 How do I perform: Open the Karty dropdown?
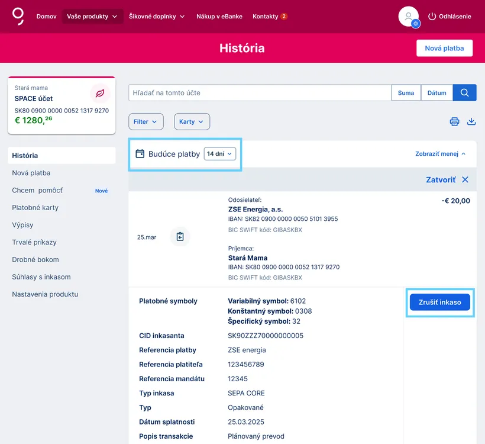pyautogui.click(x=192, y=121)
